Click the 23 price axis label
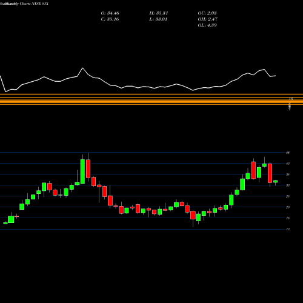 (288, 207)
